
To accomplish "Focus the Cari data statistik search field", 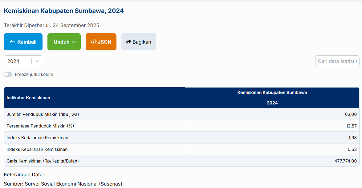I will (337, 61).
